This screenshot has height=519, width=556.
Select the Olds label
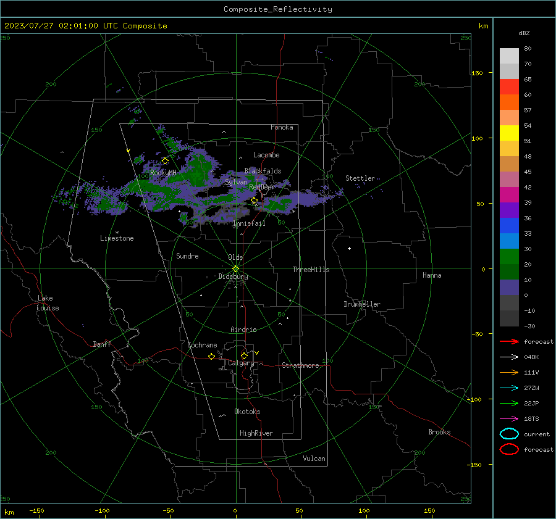click(x=235, y=257)
